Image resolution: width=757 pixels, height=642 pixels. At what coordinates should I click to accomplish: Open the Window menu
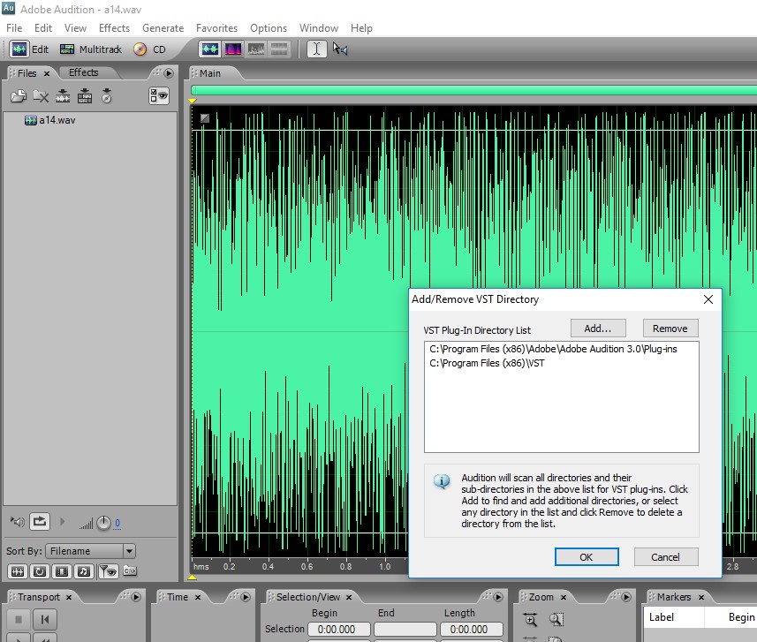(x=319, y=28)
